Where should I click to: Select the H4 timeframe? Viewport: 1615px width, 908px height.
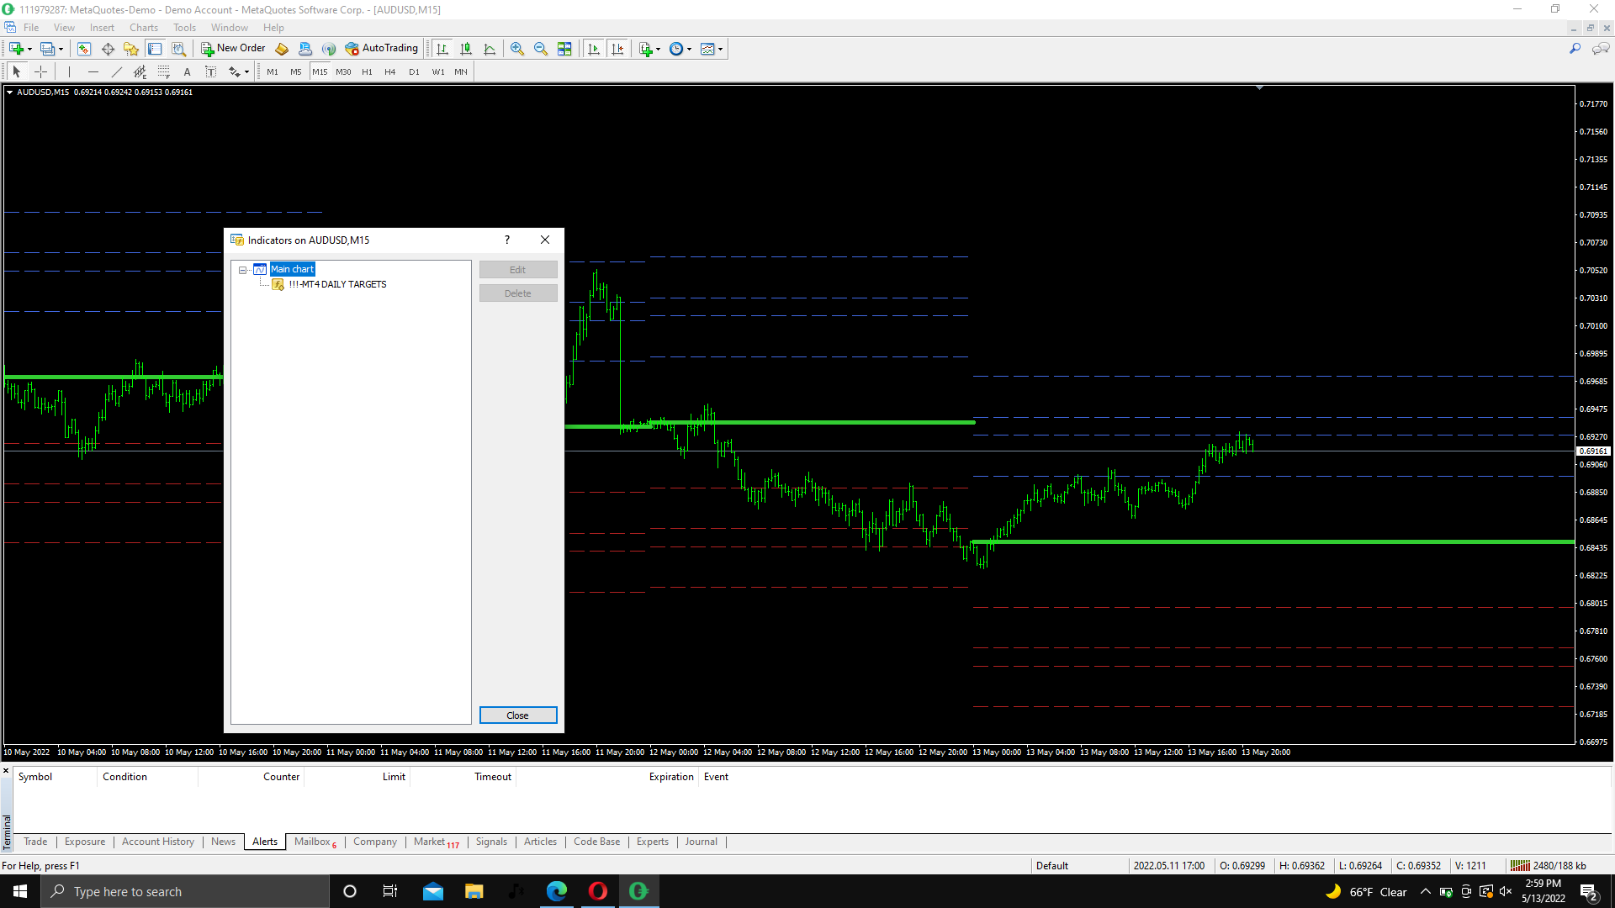[389, 71]
